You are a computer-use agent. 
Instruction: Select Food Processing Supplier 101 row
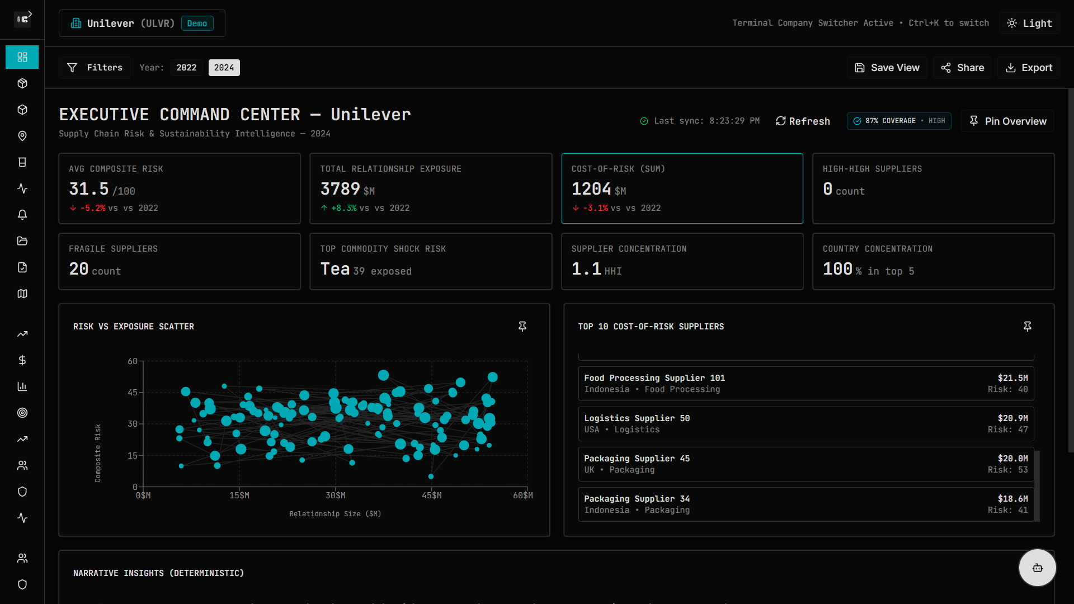[x=806, y=384]
